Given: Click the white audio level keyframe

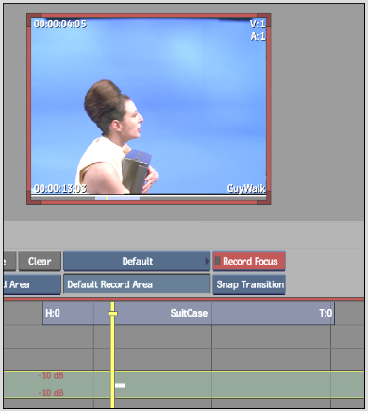Looking at the screenshot, I should 120,385.
